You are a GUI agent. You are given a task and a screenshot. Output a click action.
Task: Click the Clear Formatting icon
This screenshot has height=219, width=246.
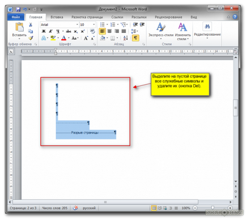92,31
